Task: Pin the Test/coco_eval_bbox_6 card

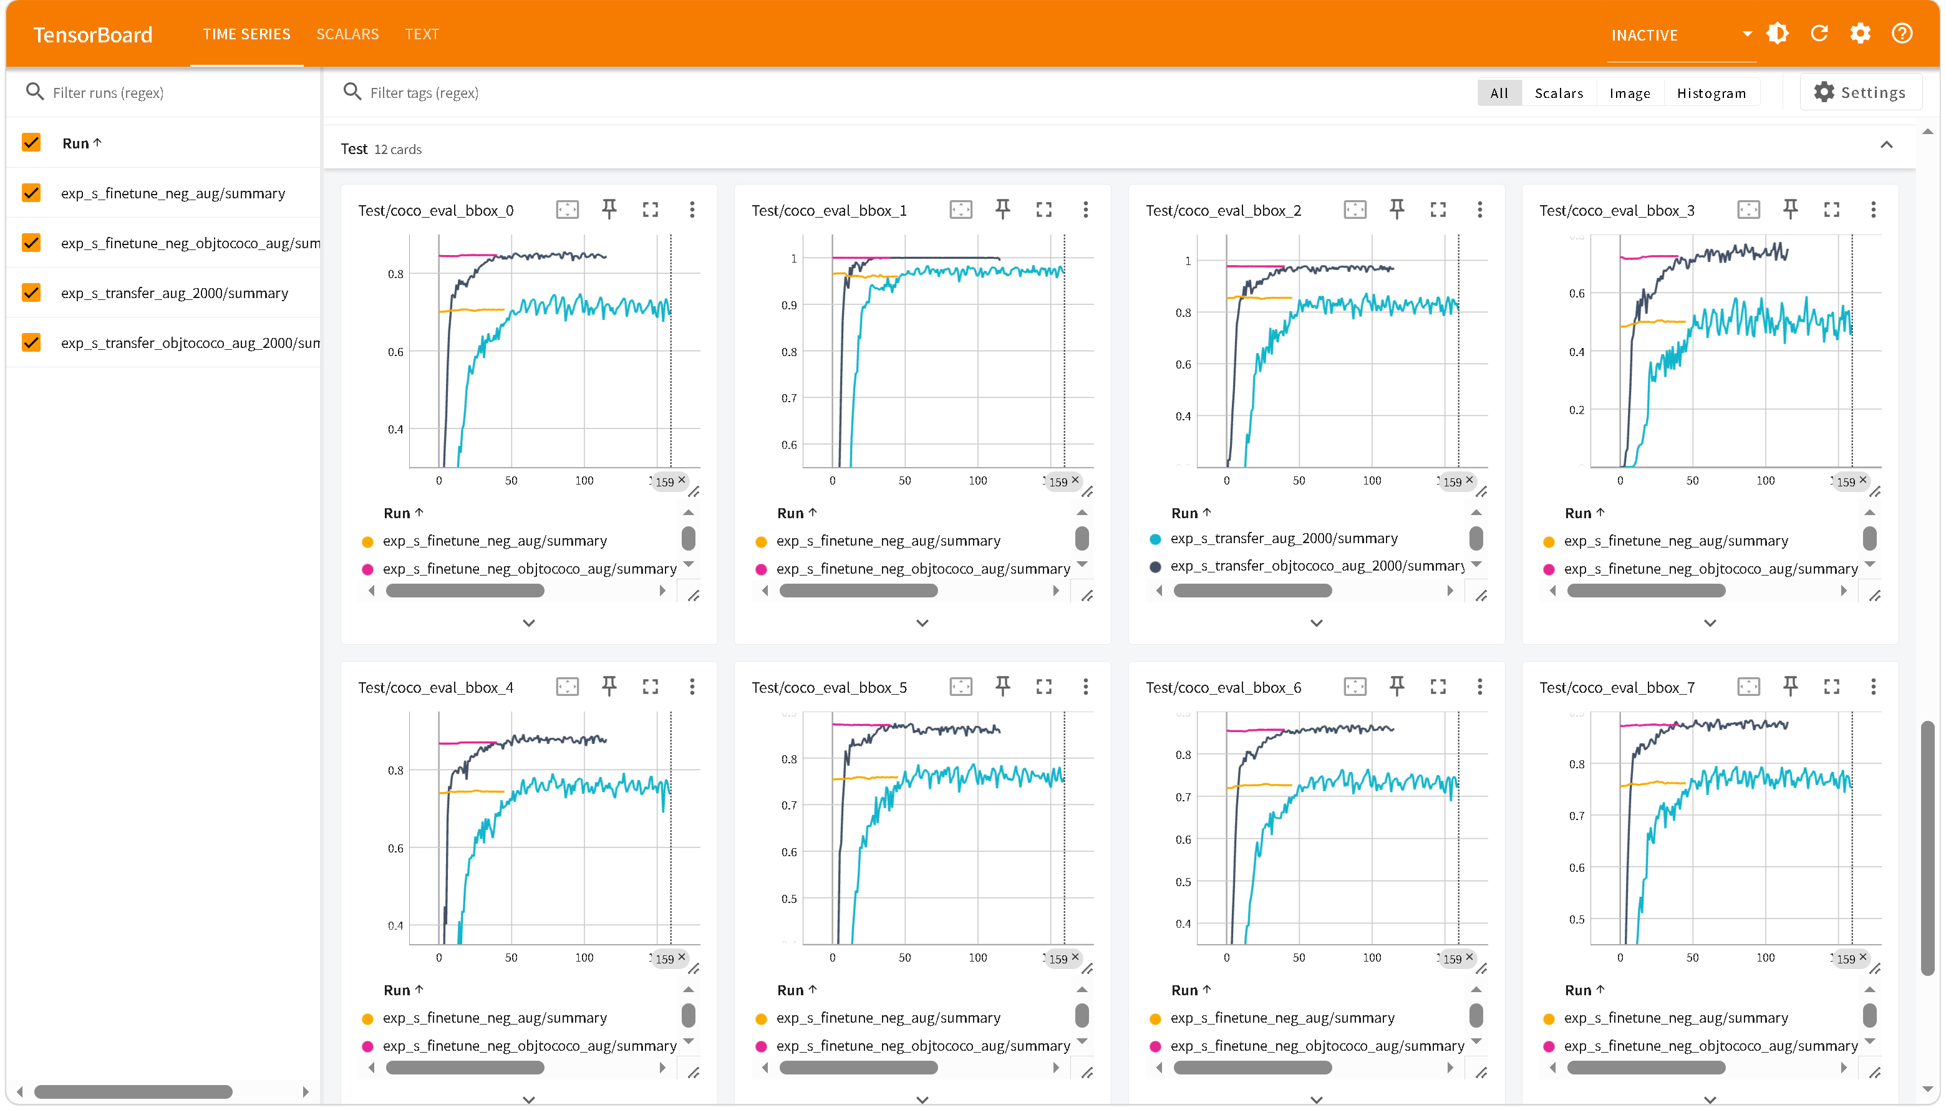Action: point(1397,686)
